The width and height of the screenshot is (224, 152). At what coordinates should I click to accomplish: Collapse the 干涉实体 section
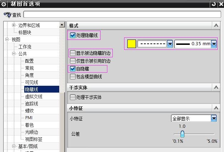click(216, 87)
